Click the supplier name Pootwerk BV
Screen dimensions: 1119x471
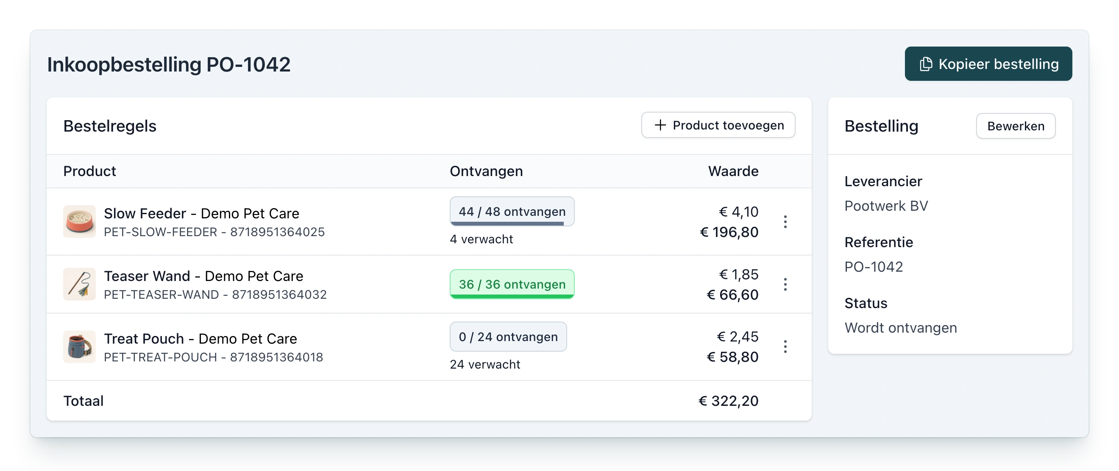886,206
